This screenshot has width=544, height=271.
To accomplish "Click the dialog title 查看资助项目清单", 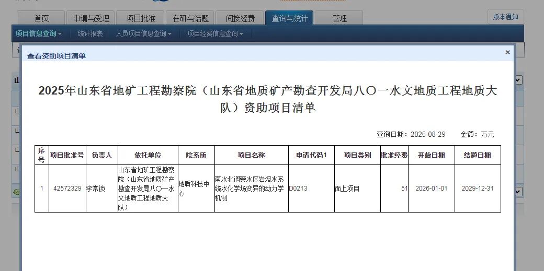I will point(56,56).
